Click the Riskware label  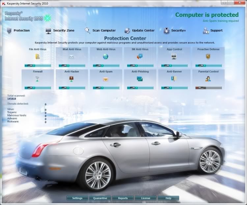13,121
